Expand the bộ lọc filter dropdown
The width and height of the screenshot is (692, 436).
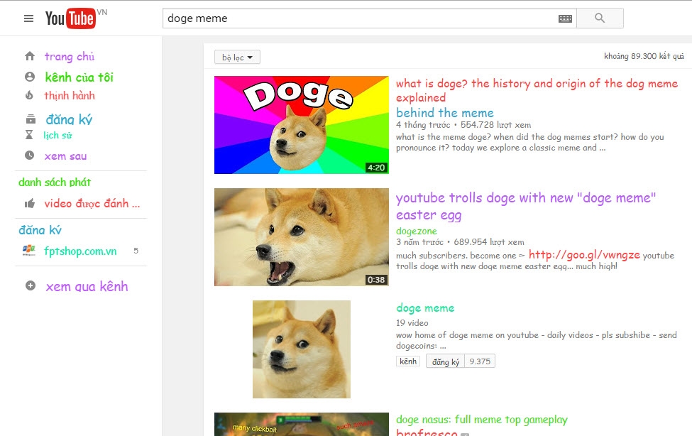237,58
